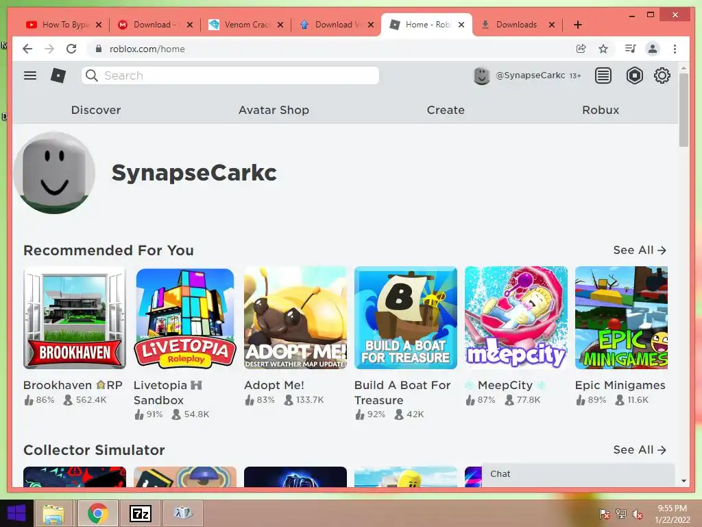Open the Windows Start menu
The height and width of the screenshot is (527, 702).
(16, 513)
